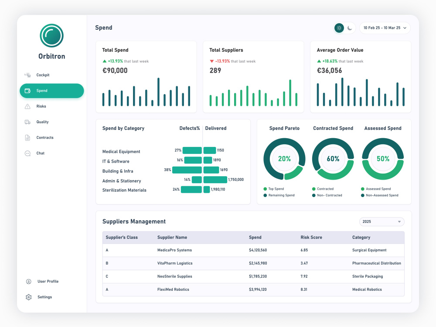436x327 pixels.
Task: Sort by Risk Score column header
Action: click(x=311, y=238)
